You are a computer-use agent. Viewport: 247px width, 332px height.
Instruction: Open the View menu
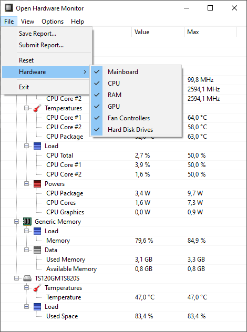pyautogui.click(x=27, y=22)
